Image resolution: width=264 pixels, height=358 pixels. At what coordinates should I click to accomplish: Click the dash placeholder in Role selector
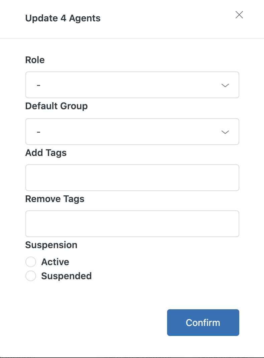point(39,85)
